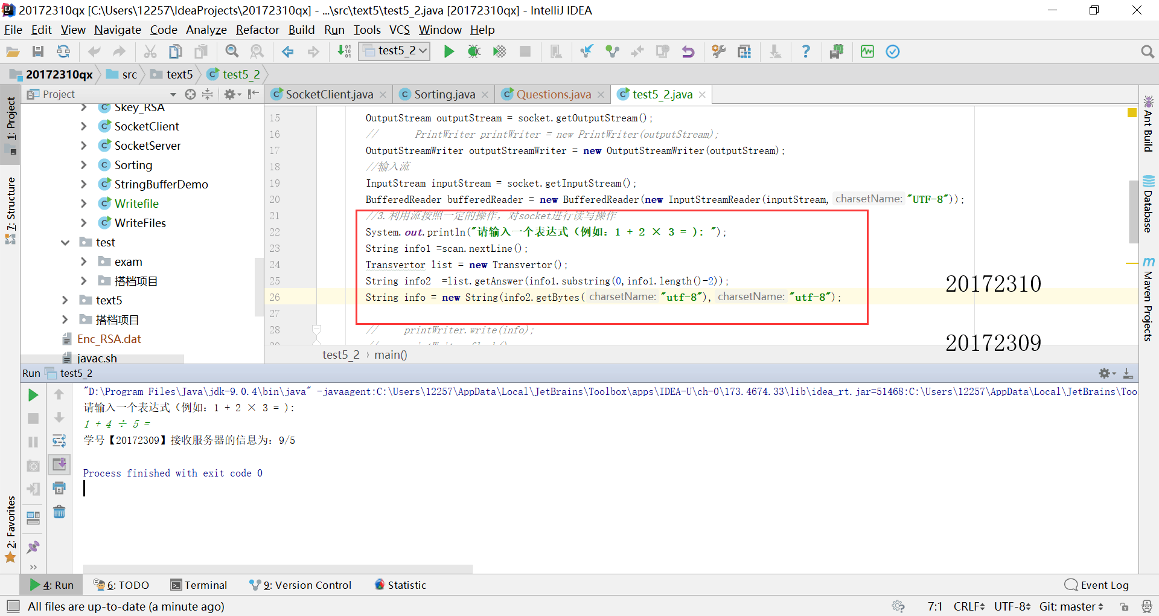The width and height of the screenshot is (1159, 616).
Task: Expand the exam folder node
Action: [x=84, y=261]
